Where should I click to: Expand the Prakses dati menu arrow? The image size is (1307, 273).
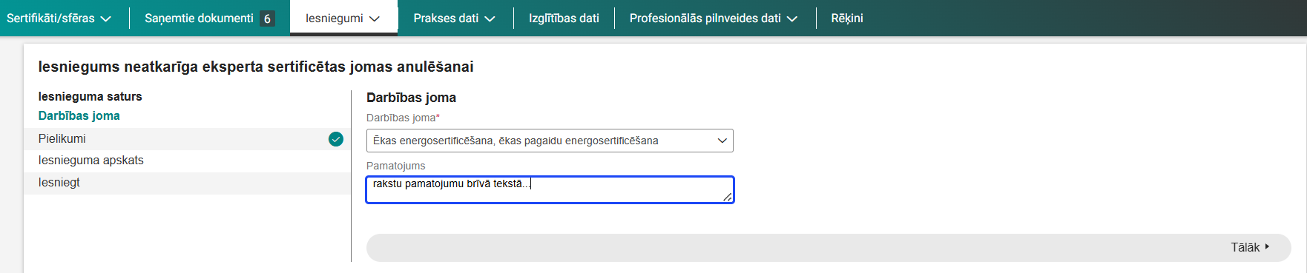pos(490,19)
